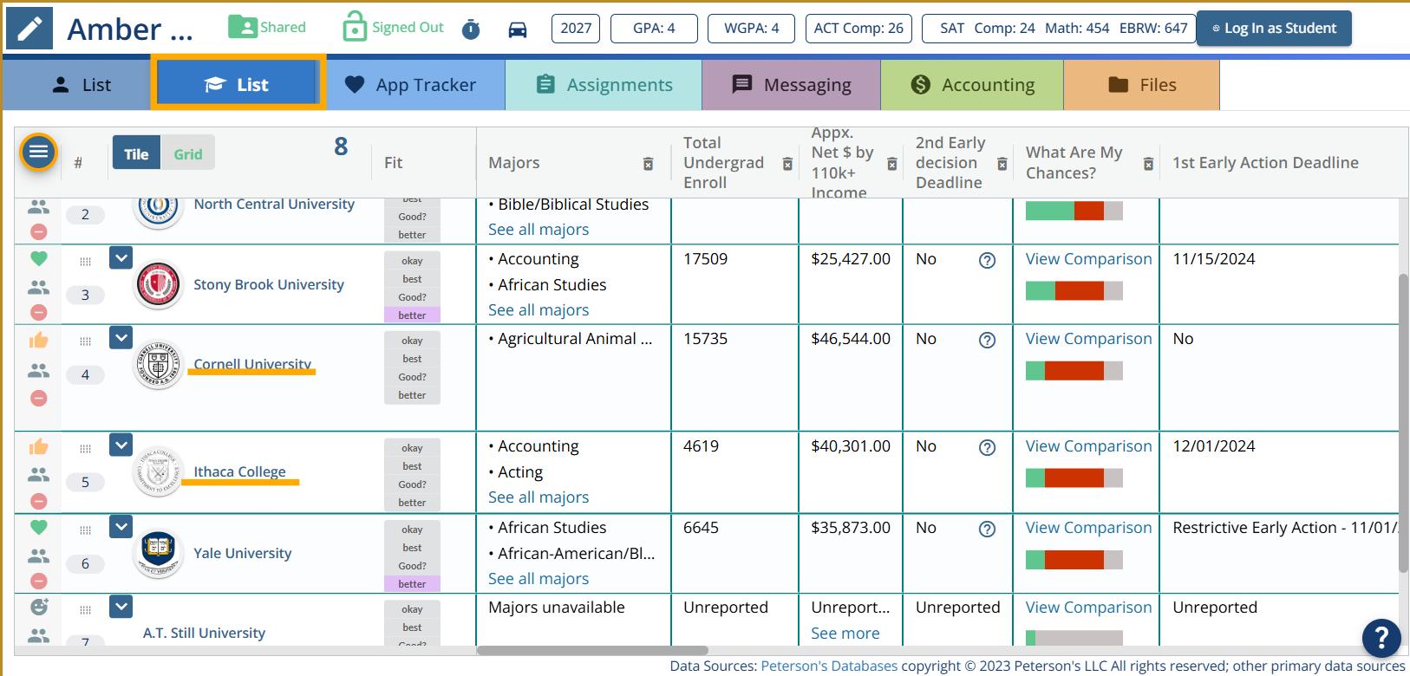Remove 2nd Early decision Deadline column trash icon
Screen dimensions: 1410x676
pyautogui.click(x=1002, y=164)
